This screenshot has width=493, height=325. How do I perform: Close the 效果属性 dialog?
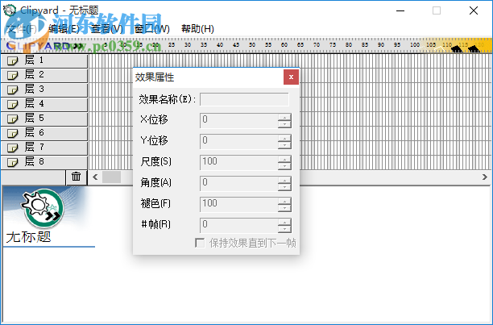291,77
